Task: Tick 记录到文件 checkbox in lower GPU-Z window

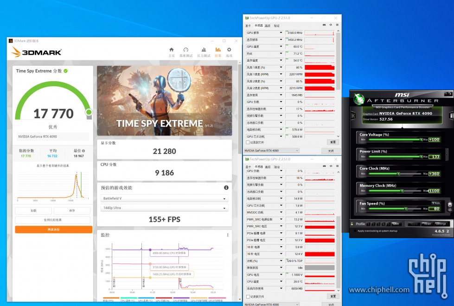Action: pos(248,297)
